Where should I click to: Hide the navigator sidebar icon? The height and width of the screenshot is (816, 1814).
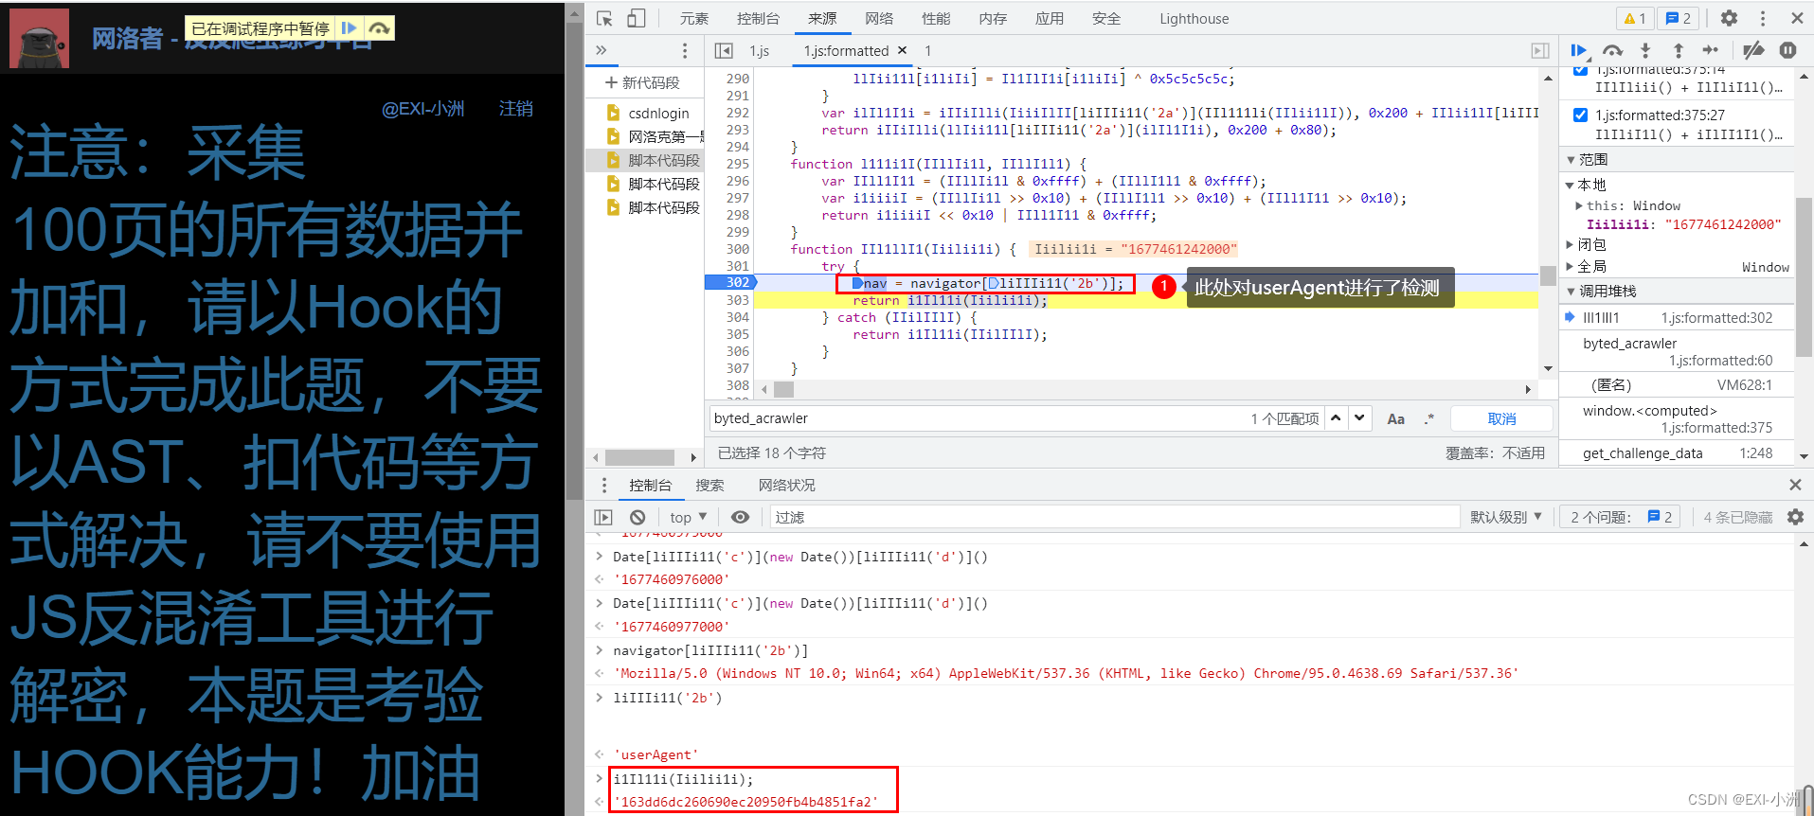point(724,50)
